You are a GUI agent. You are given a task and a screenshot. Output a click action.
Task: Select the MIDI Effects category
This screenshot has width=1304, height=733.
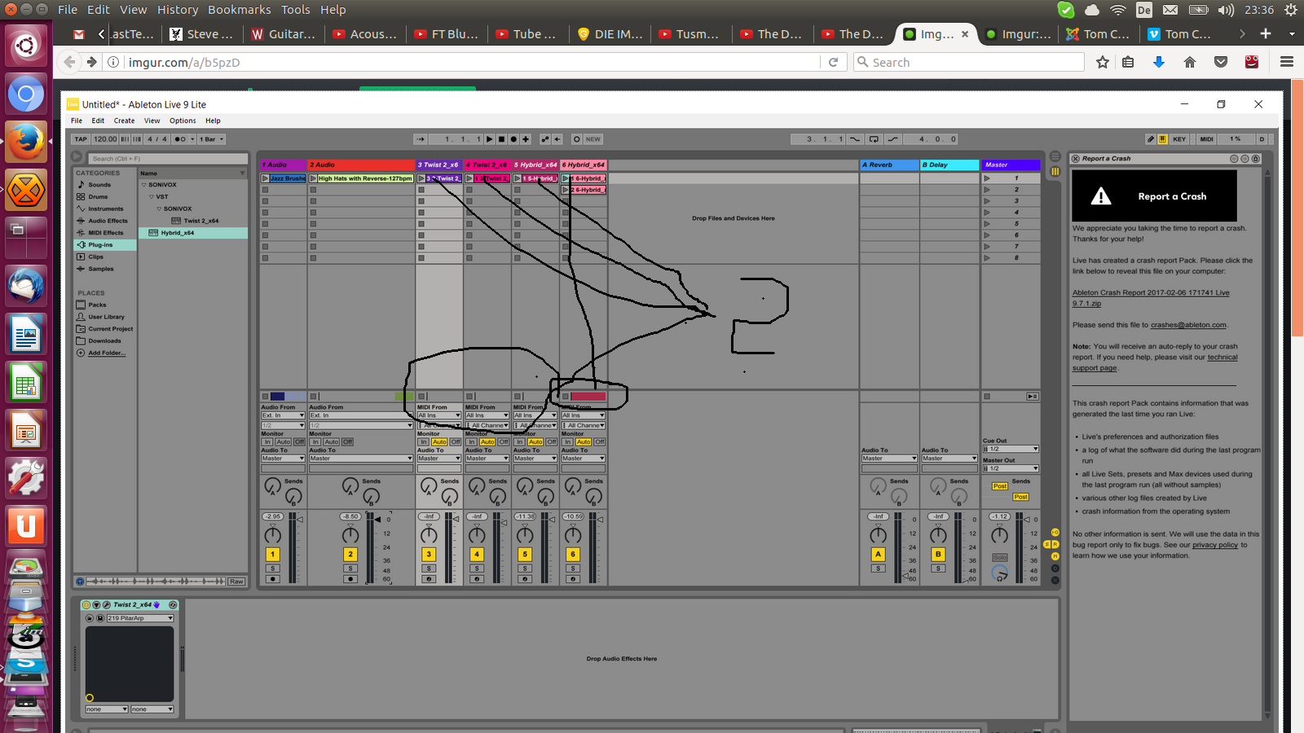coord(106,233)
